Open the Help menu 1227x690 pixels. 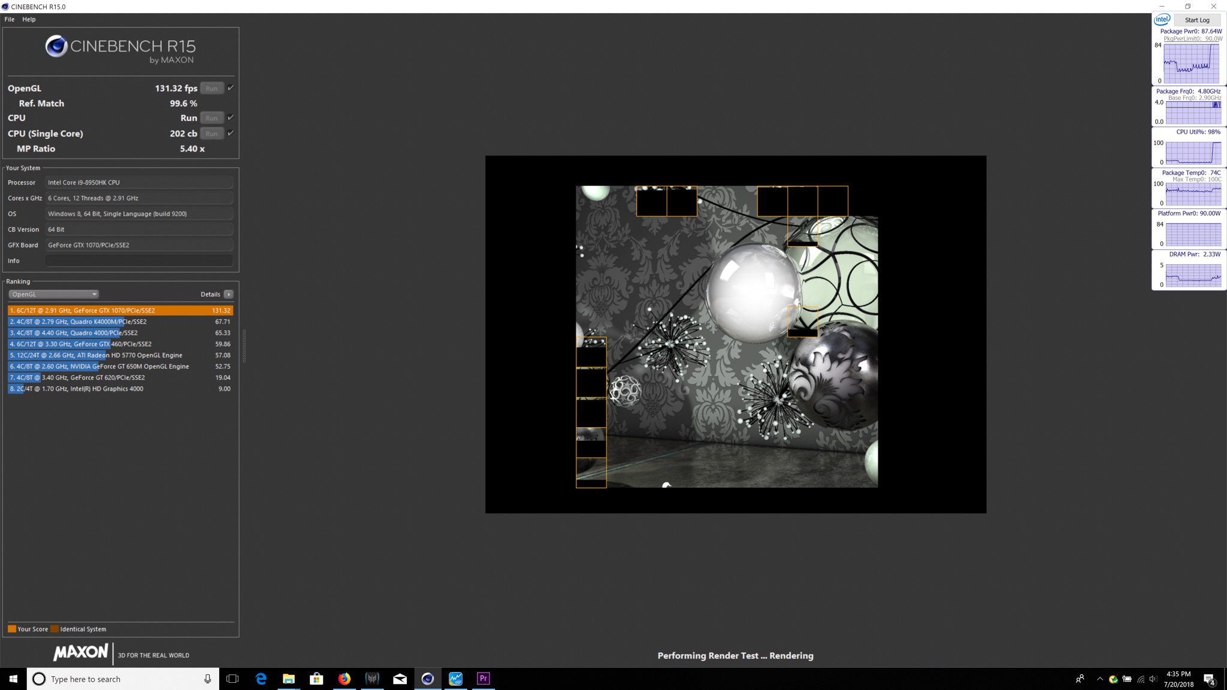click(29, 19)
